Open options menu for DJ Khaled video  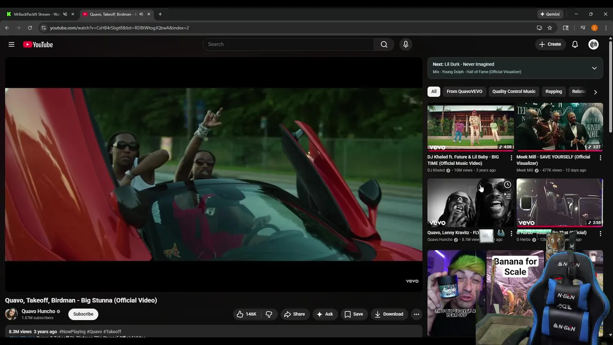511,158
